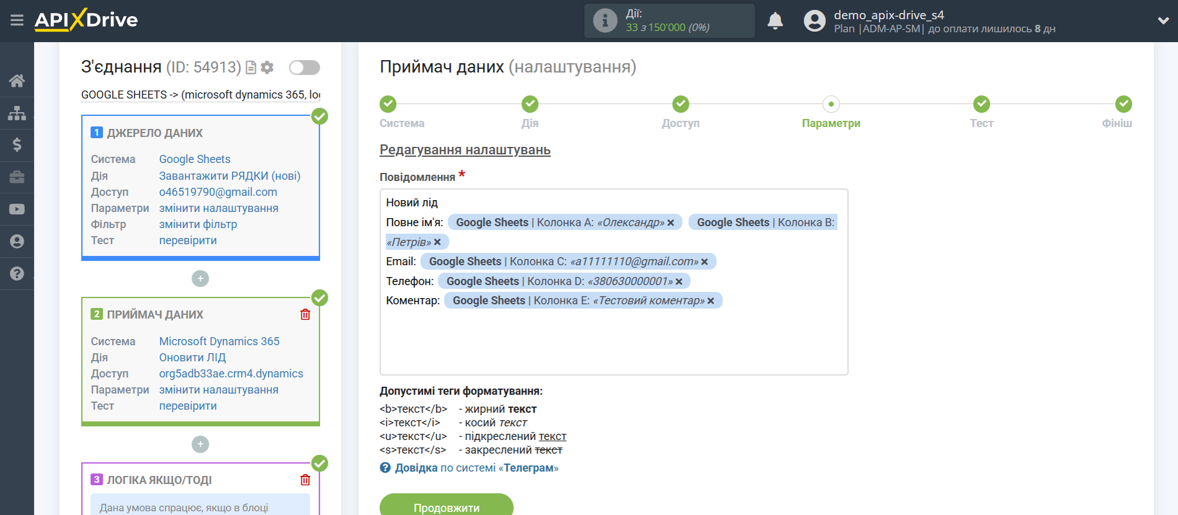Click Завантажити РЯДКИ (нові) link
Screen dimensions: 1178x515
(x=229, y=176)
